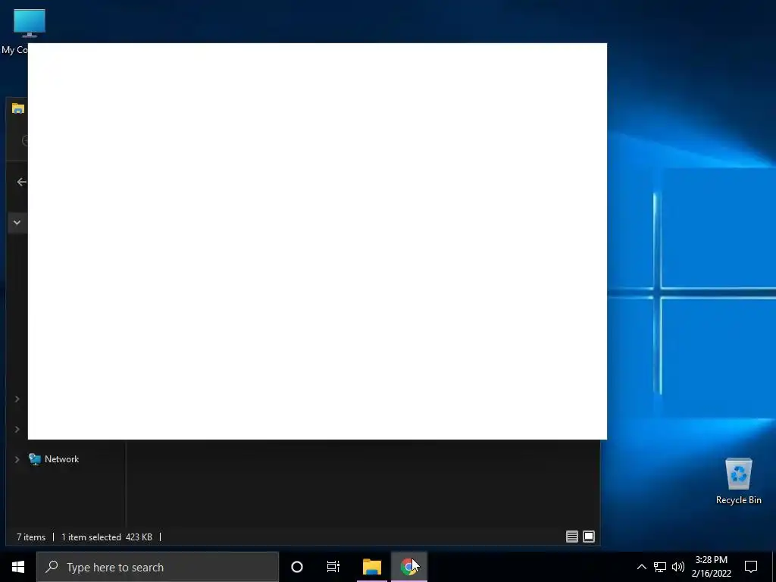Open network status in system tray
776x582 pixels.
pos(660,567)
